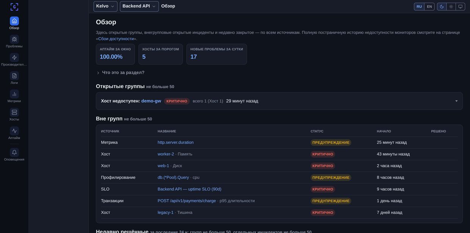Click the Решено column header
Image resolution: width=470 pixels, height=233 pixels.
coord(439,131)
